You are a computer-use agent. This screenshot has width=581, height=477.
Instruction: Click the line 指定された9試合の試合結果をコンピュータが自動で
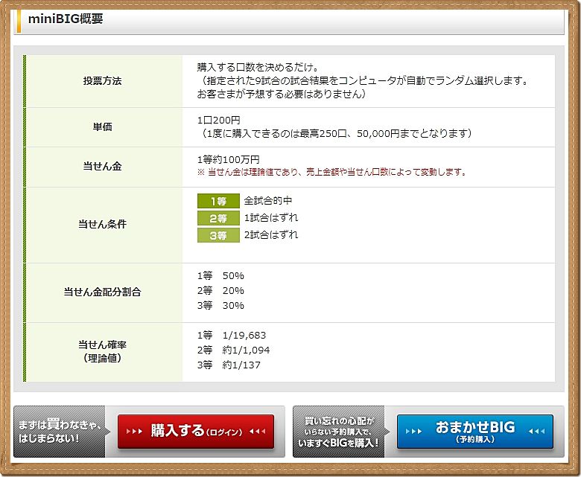[x=363, y=80]
